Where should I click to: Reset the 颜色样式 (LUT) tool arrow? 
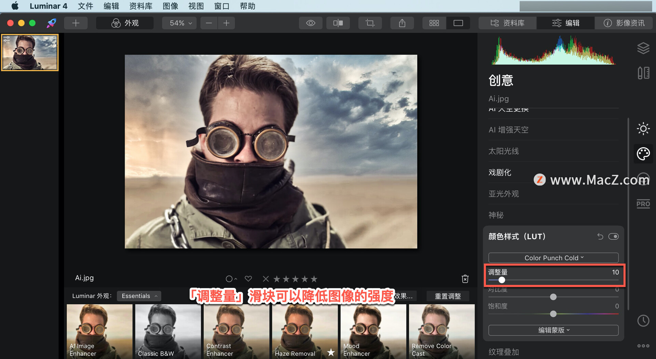(x=600, y=236)
